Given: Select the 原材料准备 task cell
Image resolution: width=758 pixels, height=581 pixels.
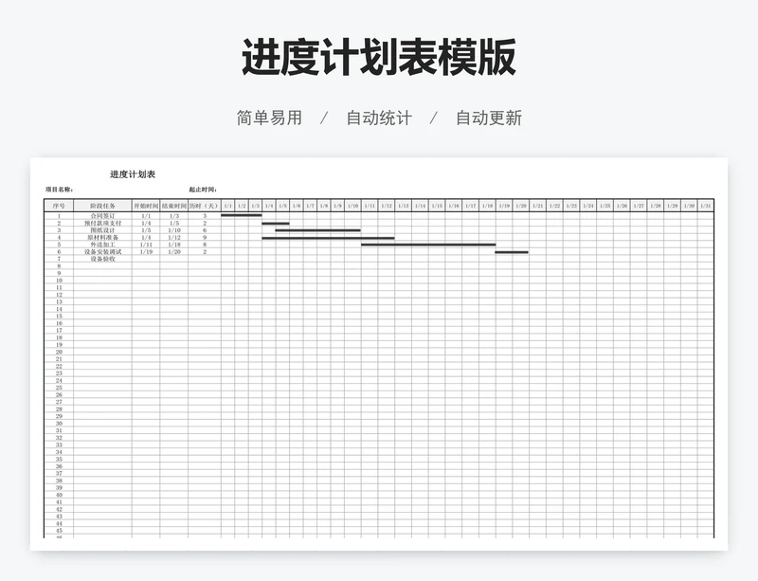Looking at the screenshot, I should coord(102,238).
